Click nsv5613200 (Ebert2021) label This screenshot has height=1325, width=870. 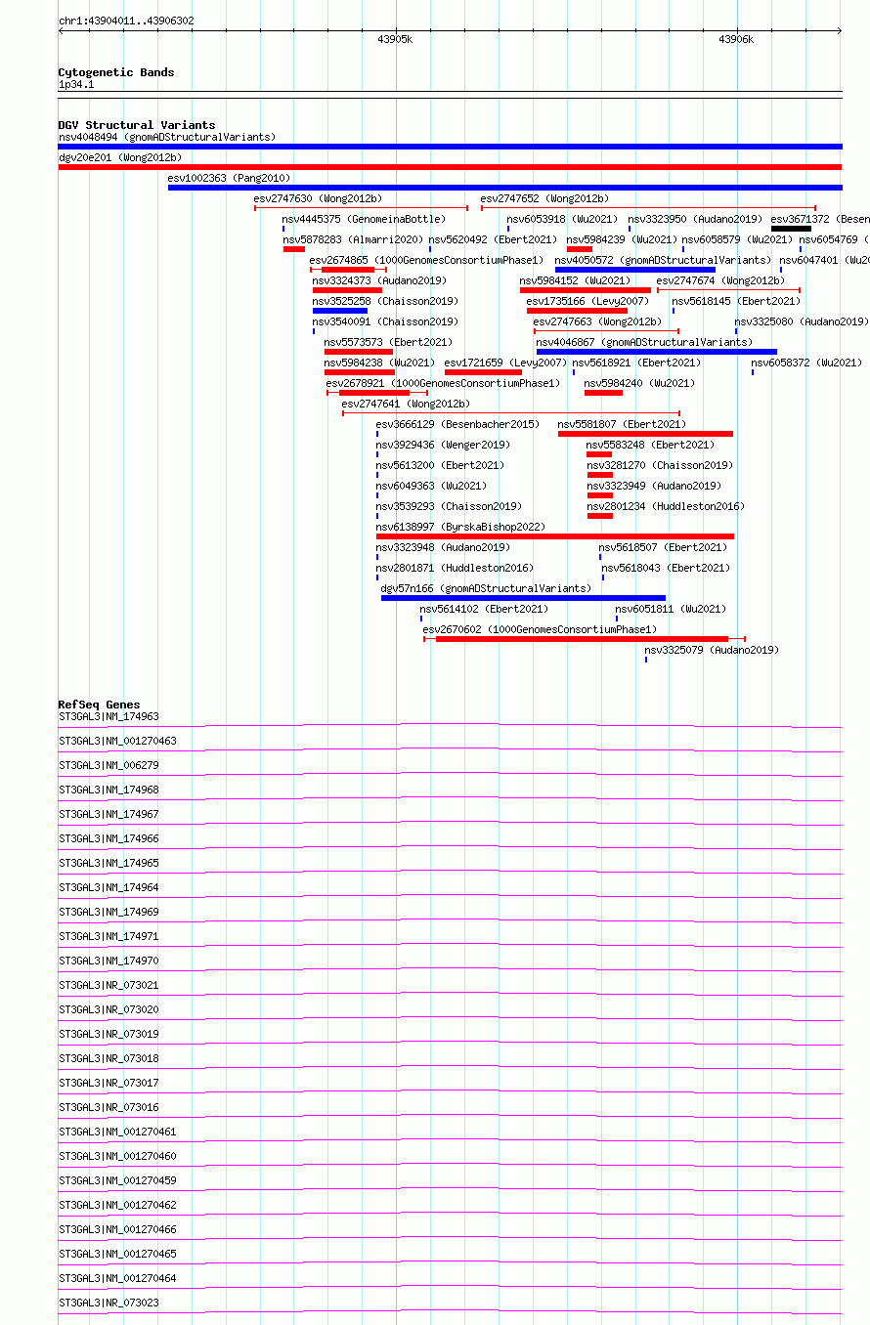click(440, 465)
